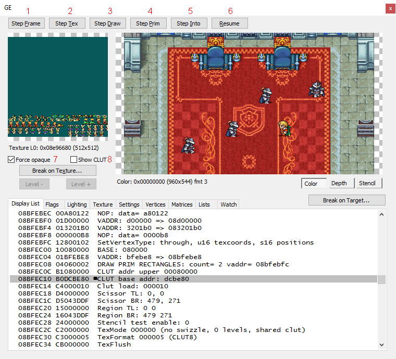396x359 pixels.
Task: Click the texture preview thumbnail
Action: click(58, 87)
